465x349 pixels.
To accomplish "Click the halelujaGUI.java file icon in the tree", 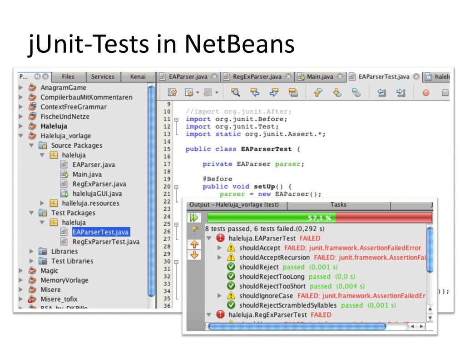I will pos(64,194).
